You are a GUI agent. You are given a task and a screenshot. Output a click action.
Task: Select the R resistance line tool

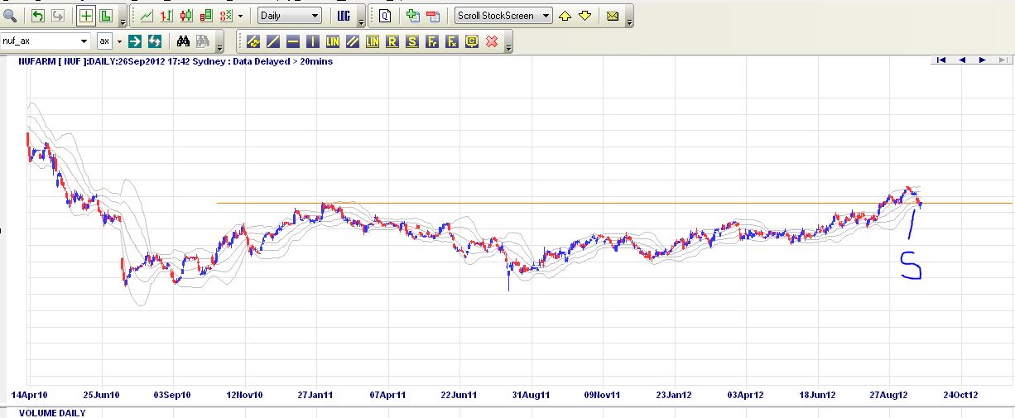pos(392,41)
